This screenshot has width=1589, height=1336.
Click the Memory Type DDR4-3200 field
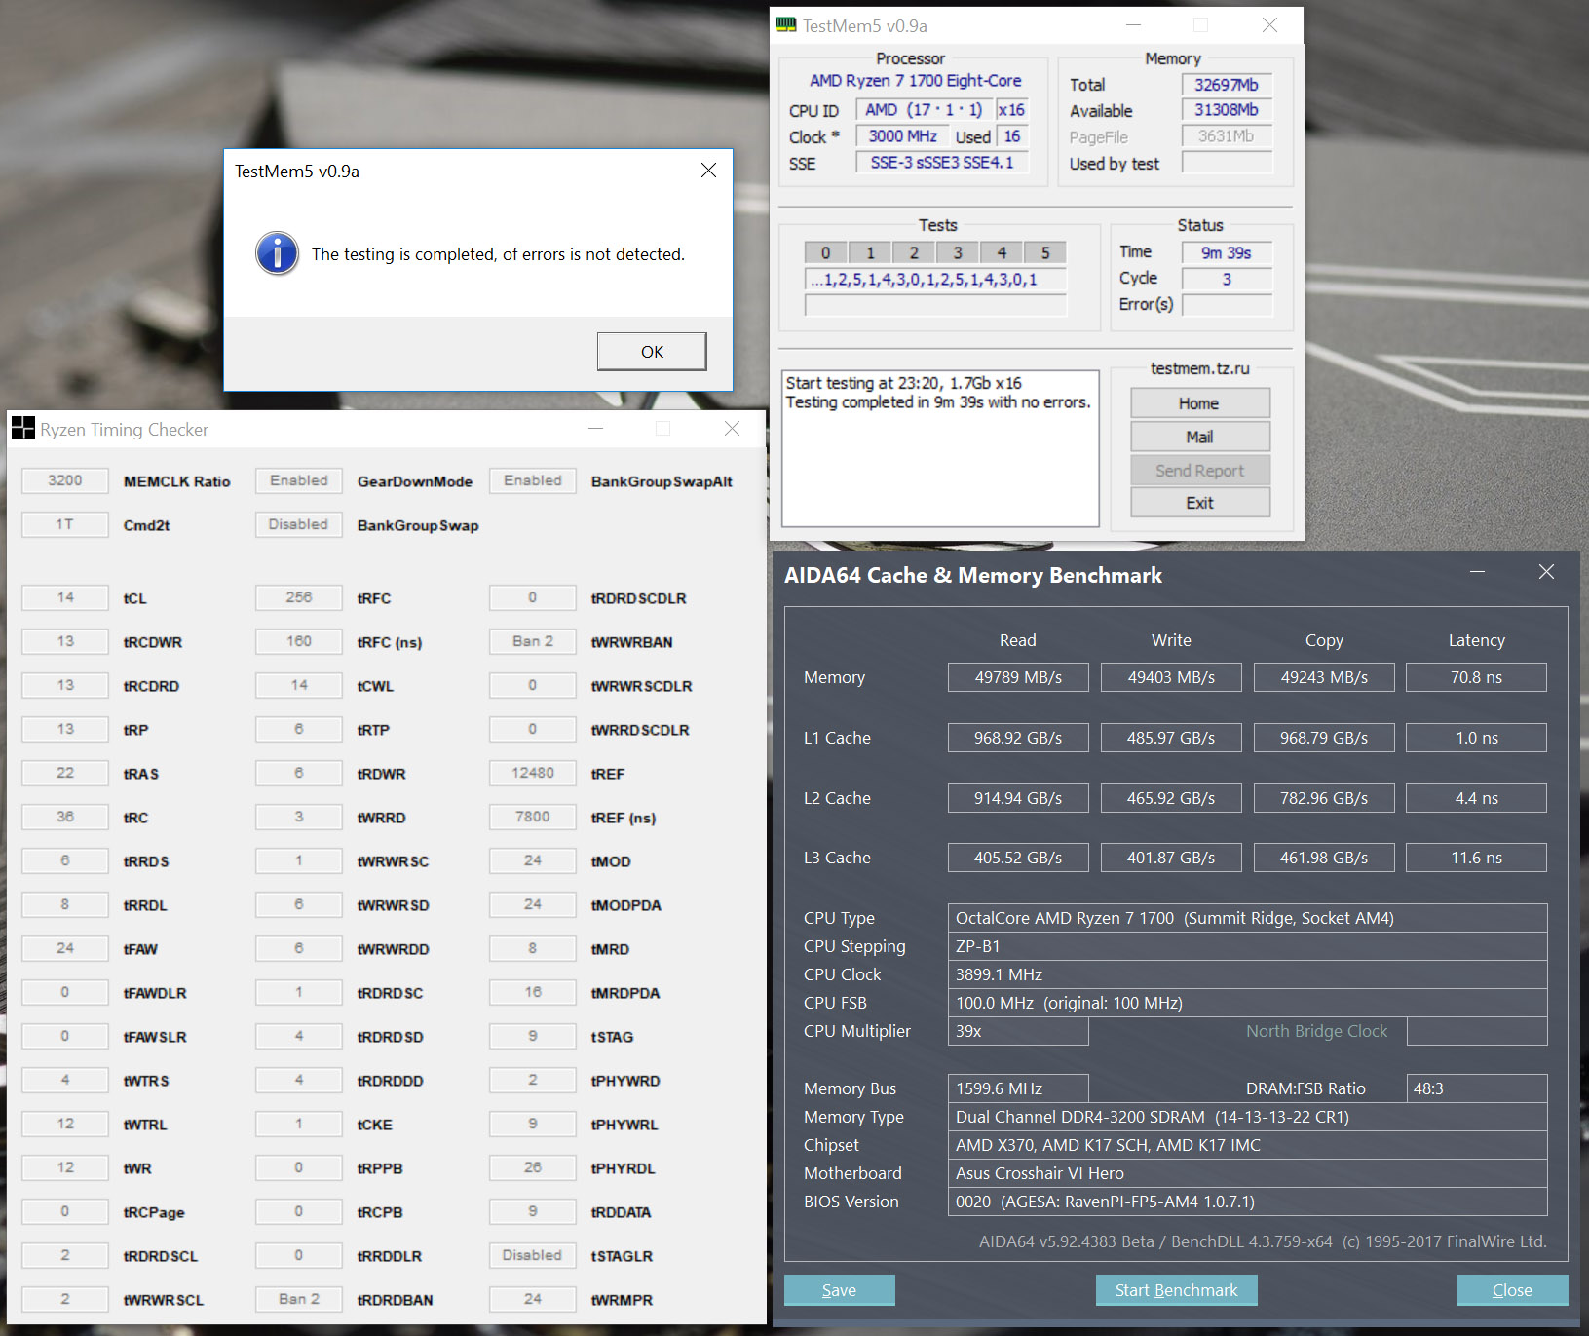pos(1247,1117)
